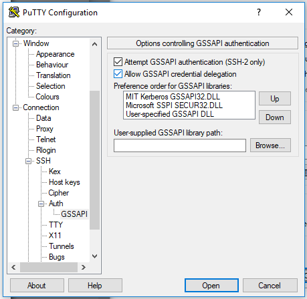Open the Data category
The image size is (307, 299).
[x=43, y=118]
